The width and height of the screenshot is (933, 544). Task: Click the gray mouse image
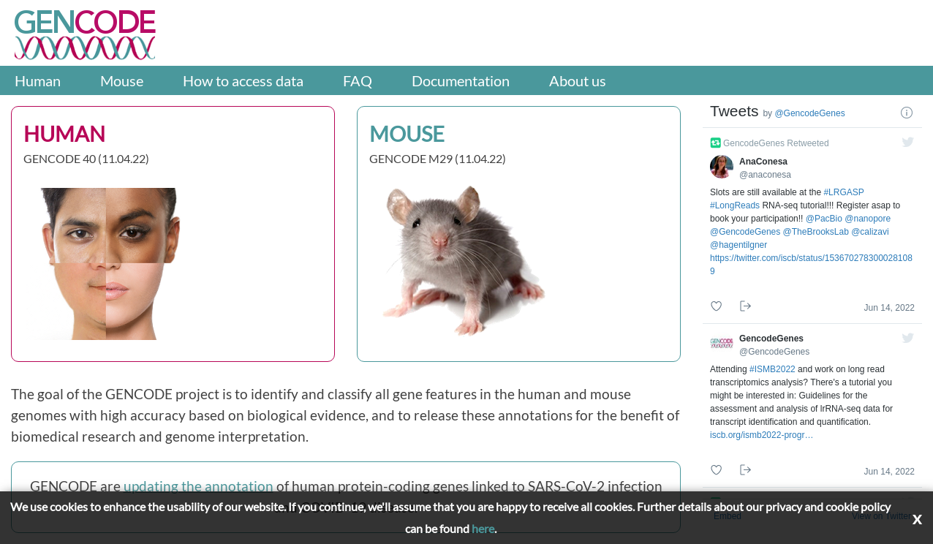point(462,260)
